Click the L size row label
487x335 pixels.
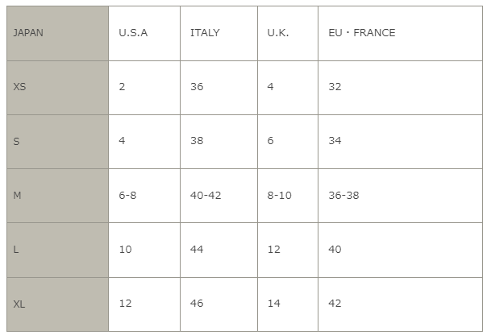(57, 250)
